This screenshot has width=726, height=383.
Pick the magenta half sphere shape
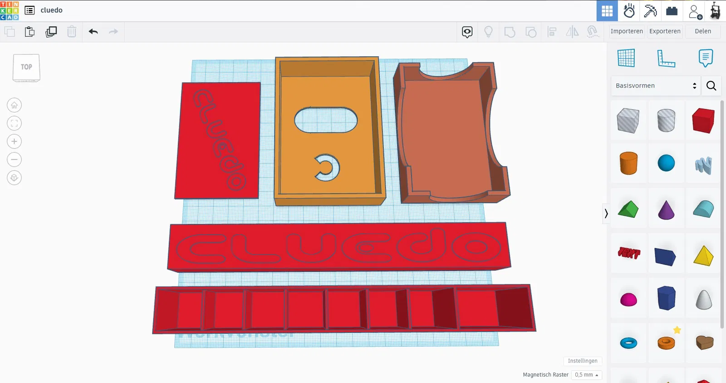[x=628, y=299]
